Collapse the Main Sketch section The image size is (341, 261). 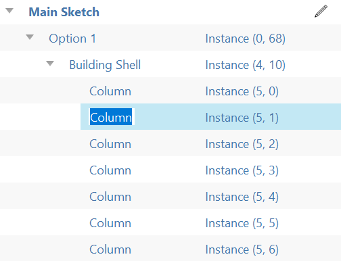9,11
